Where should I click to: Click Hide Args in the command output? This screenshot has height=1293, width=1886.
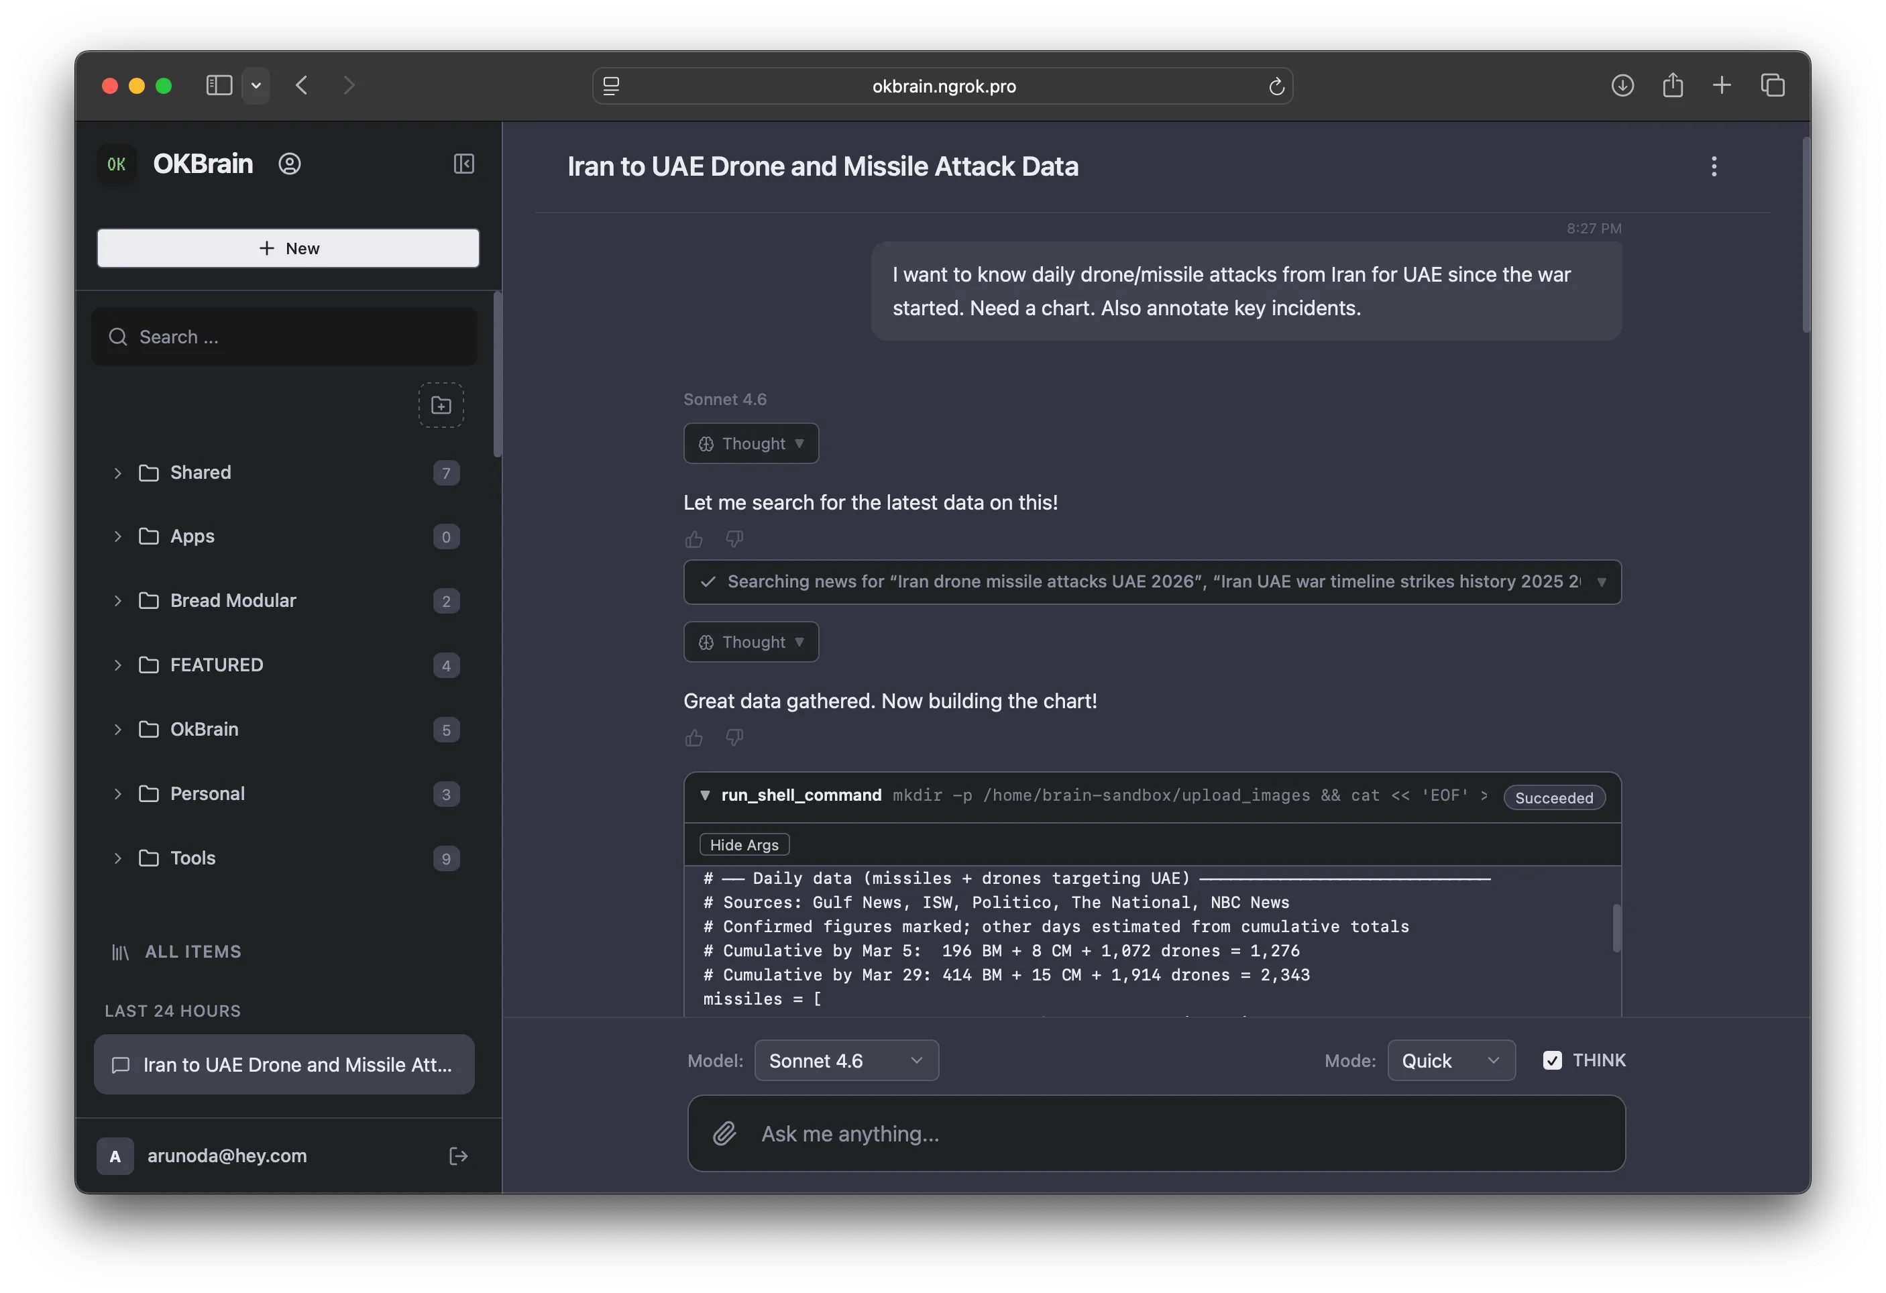coord(743,844)
